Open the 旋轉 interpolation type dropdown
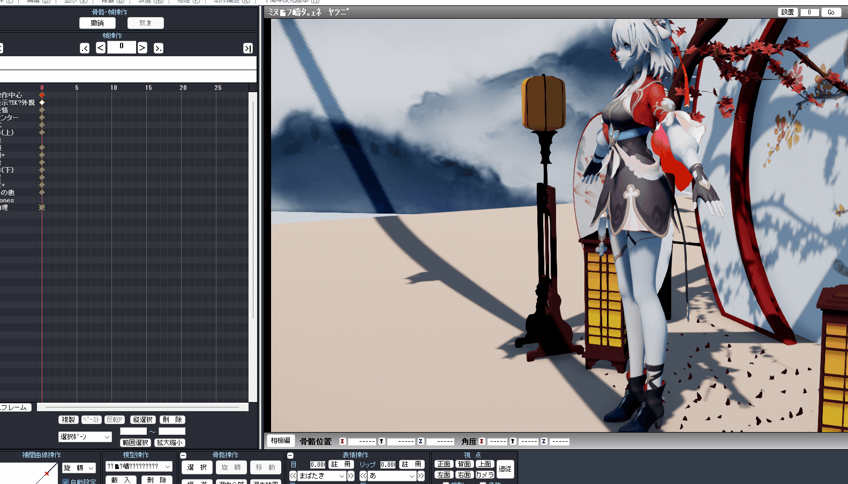The height and width of the screenshot is (484, 848). pyautogui.click(x=79, y=468)
